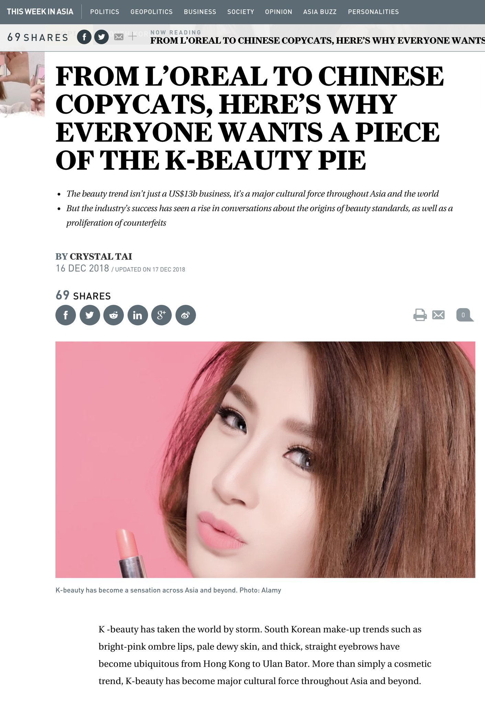Share article on LinkedIn
Image resolution: width=485 pixels, height=704 pixels.
click(x=138, y=315)
